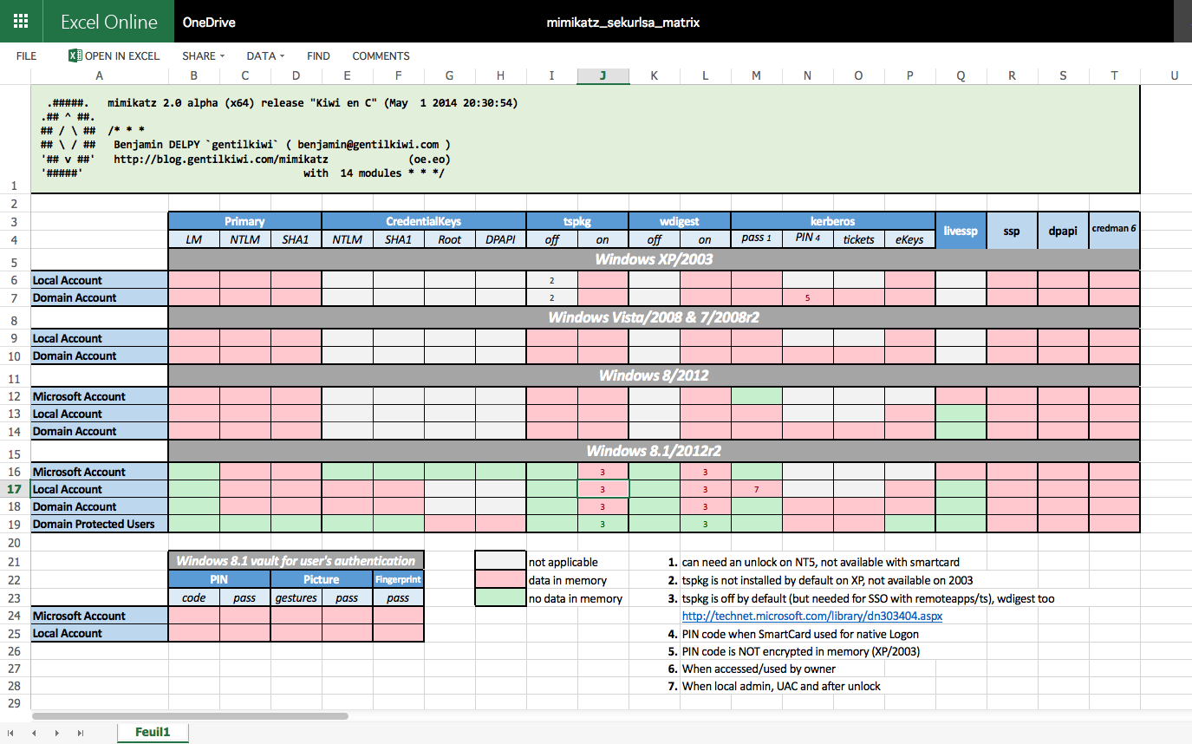Open the technet.microsoft.com dn303404 link

(811, 617)
